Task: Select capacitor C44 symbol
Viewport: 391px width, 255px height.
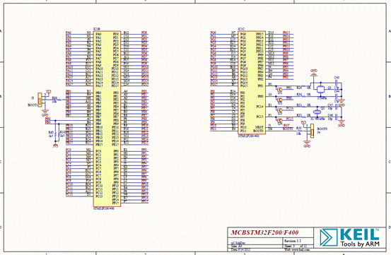Action: click(x=337, y=96)
